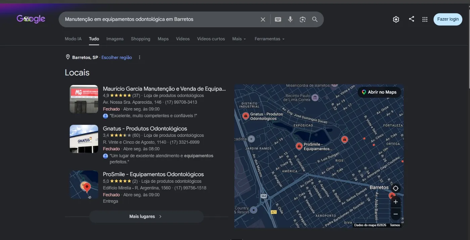Open the Vídeos curtos tab
470x240 pixels.
(x=211, y=39)
